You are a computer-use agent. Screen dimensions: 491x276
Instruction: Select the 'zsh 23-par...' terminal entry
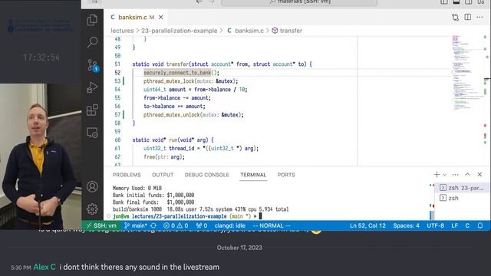click(462, 188)
